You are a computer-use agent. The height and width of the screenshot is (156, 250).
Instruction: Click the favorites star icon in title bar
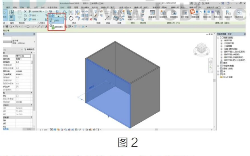(x=199, y=3)
